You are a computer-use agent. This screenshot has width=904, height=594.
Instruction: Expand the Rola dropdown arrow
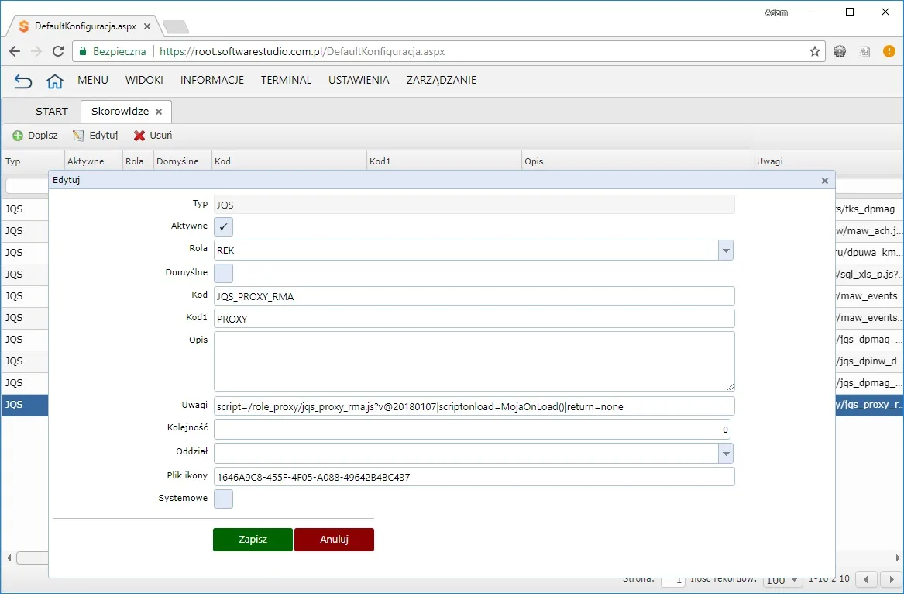click(x=726, y=250)
